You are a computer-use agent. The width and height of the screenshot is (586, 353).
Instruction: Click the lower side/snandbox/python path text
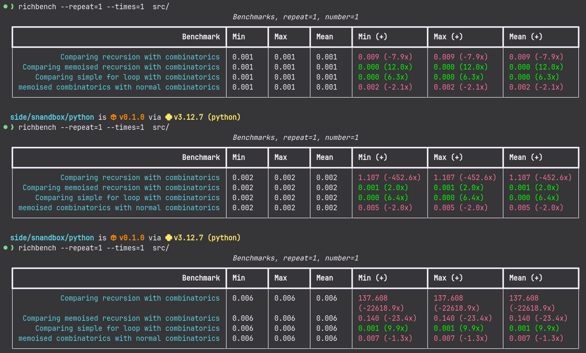pos(52,238)
